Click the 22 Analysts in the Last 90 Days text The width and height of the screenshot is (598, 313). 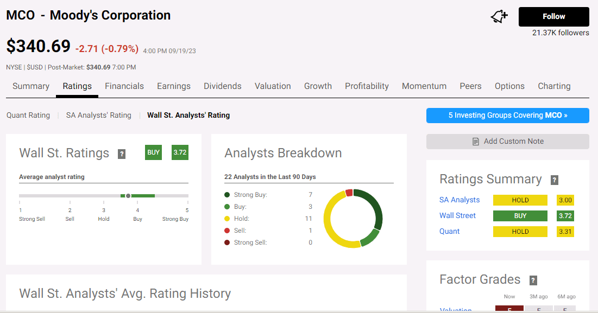pyautogui.click(x=270, y=177)
